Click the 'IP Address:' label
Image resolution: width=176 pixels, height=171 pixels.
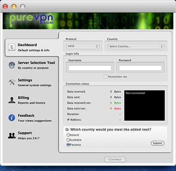click(x=74, y=120)
